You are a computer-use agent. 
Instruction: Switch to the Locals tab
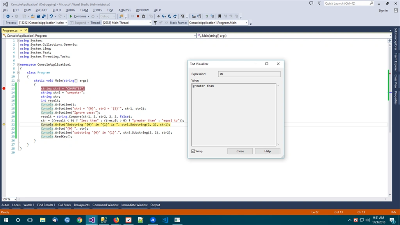(16, 205)
